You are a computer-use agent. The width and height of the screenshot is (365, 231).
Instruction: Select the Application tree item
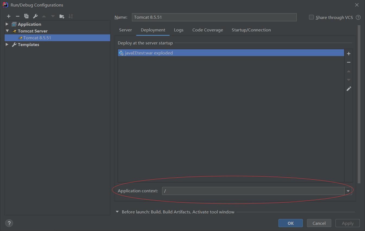29,24
